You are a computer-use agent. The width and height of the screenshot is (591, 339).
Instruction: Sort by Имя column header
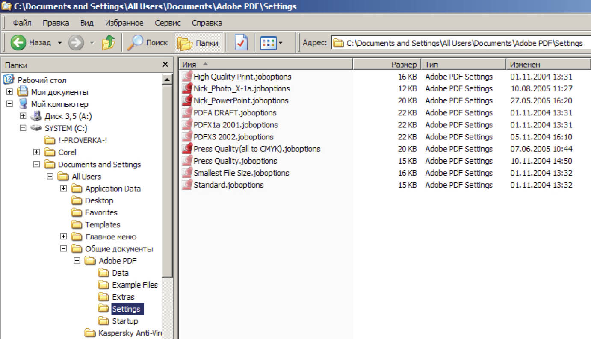(265, 65)
